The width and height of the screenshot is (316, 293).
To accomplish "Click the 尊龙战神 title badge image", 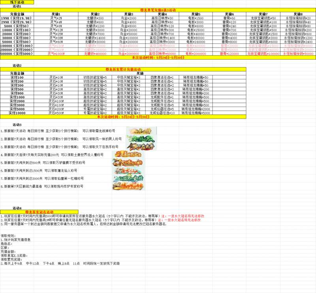I will pyautogui.click(x=141, y=130).
